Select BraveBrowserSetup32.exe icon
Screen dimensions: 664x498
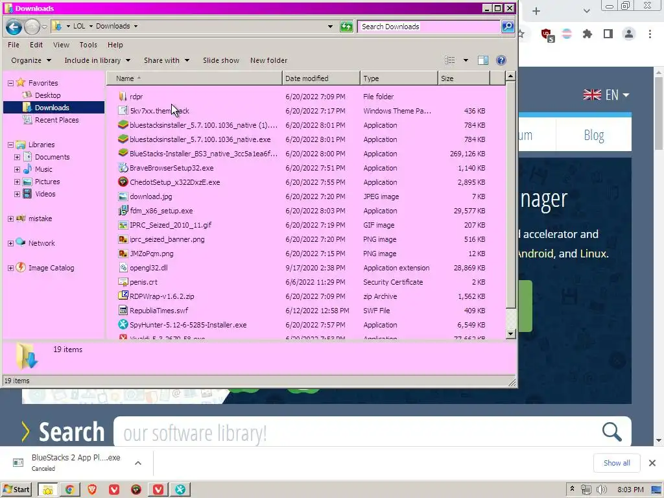[x=123, y=168]
